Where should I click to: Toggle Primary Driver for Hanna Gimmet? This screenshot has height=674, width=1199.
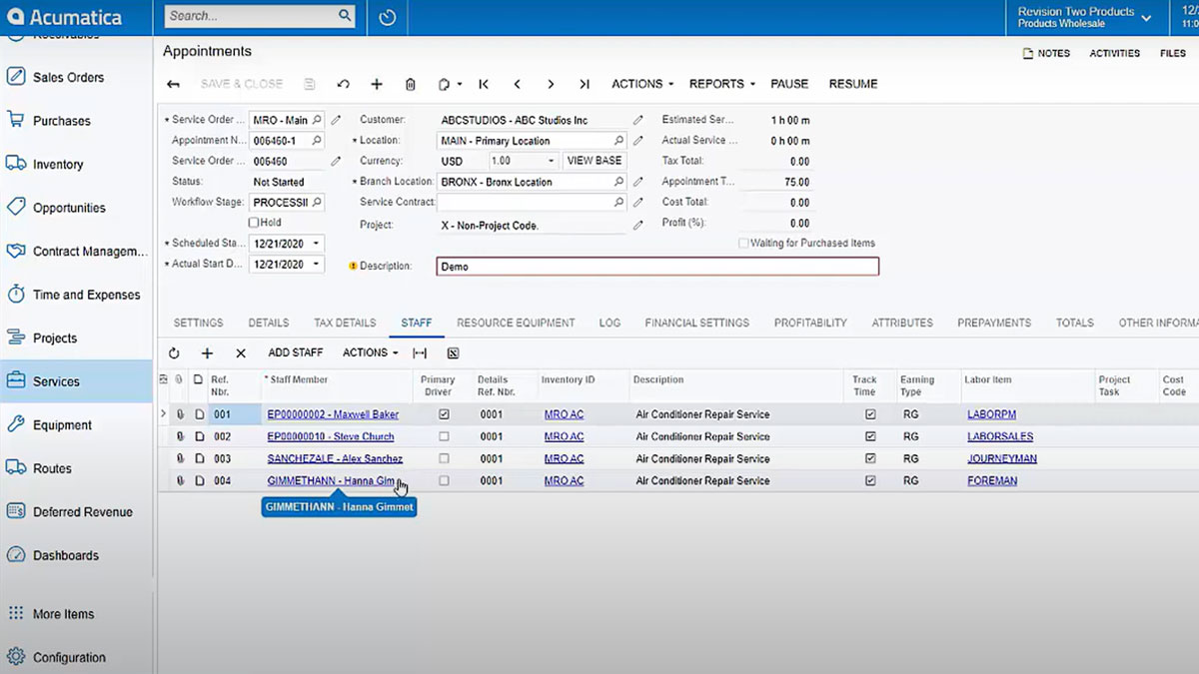click(444, 480)
